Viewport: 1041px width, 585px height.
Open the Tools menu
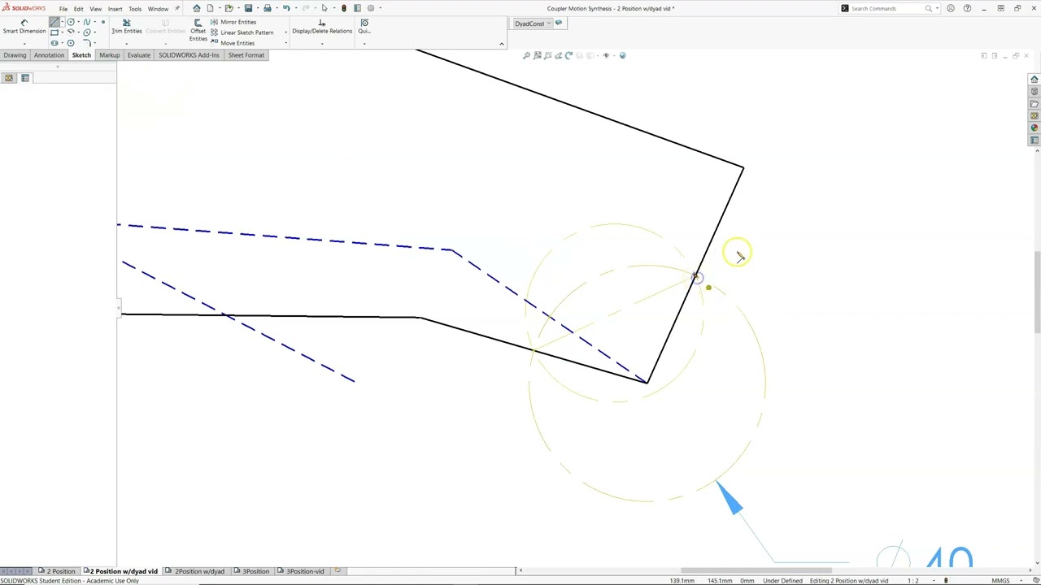[135, 9]
